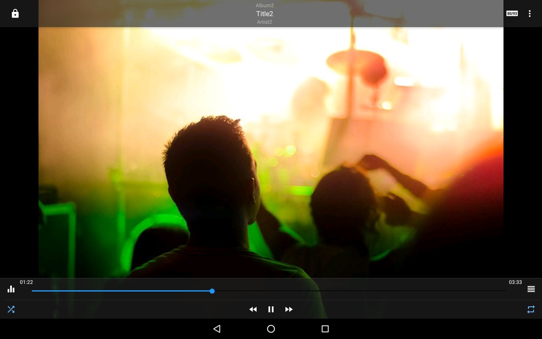Click the Album2 album label
Viewport: 542px width, 339px height.
coord(265,5)
